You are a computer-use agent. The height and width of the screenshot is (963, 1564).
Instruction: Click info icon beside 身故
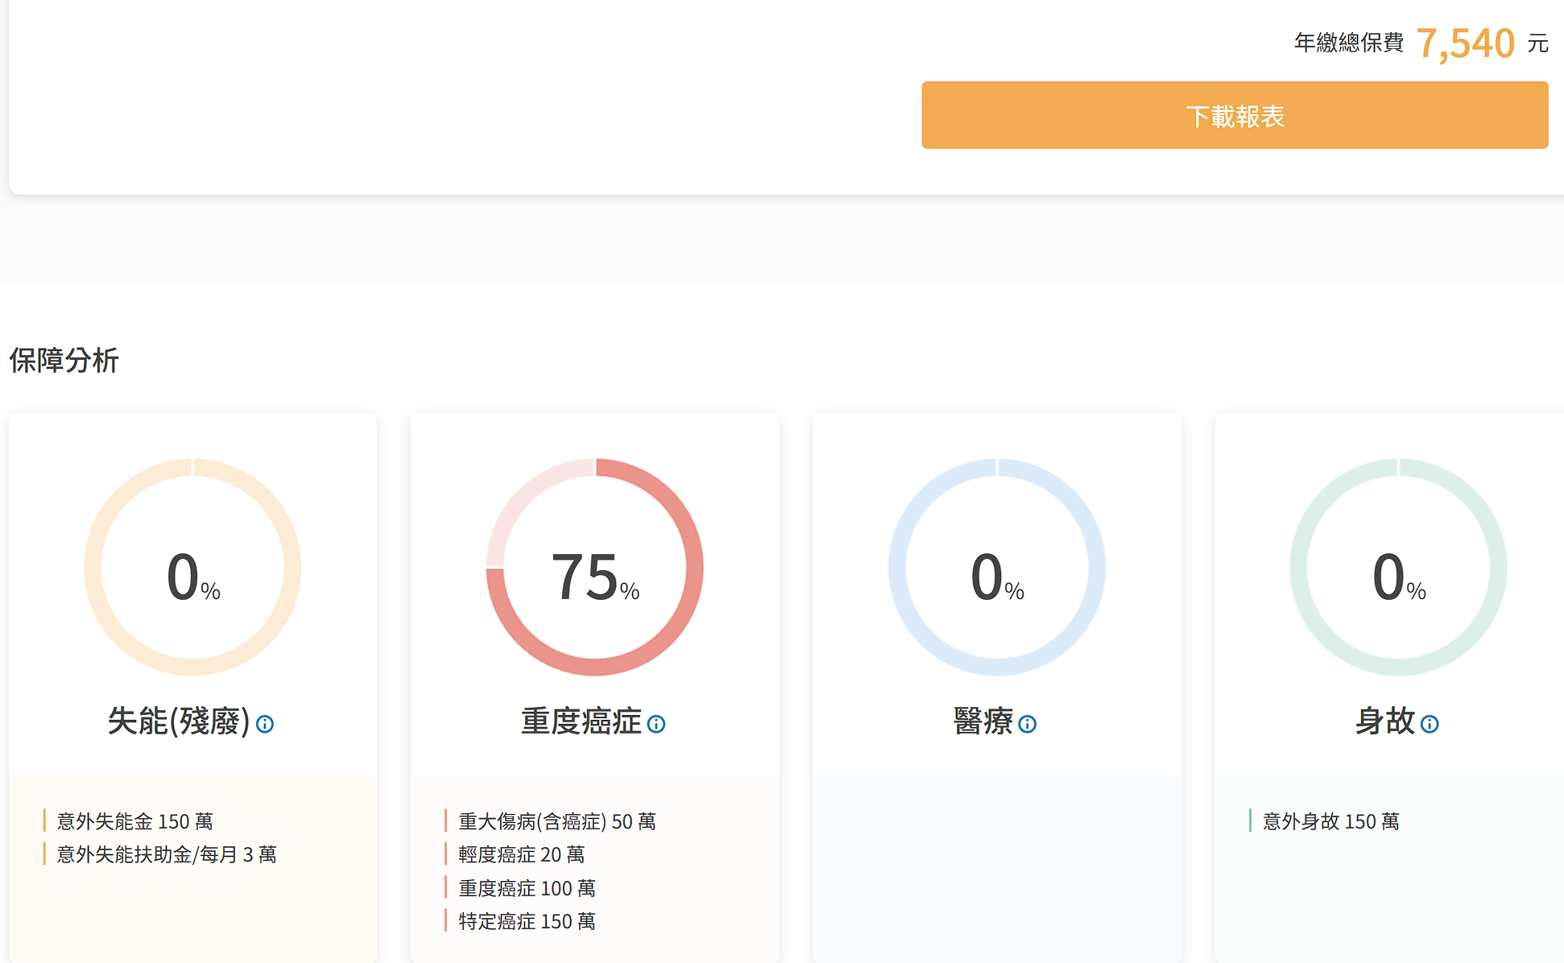(1430, 724)
